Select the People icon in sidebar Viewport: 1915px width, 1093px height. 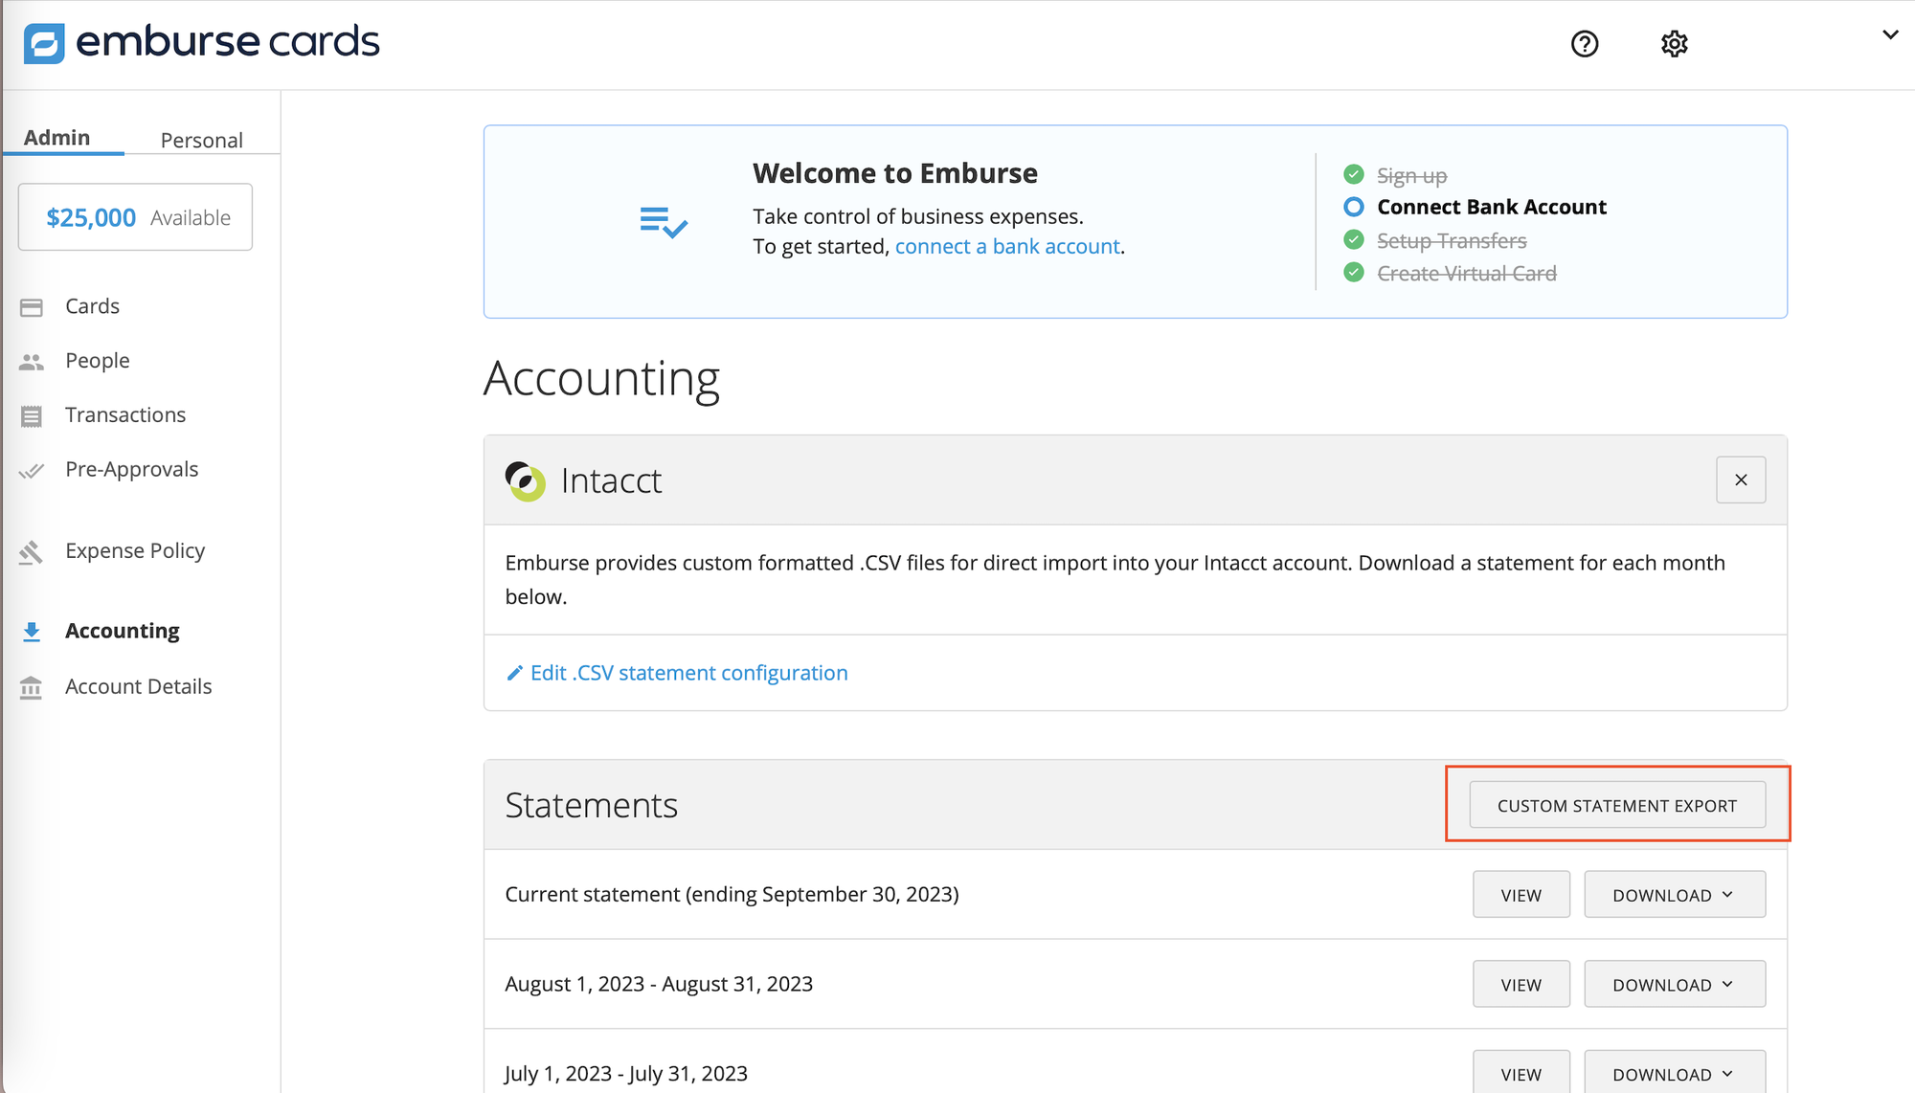pos(32,361)
